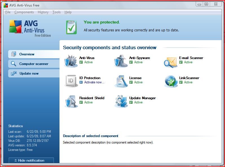Start Update now
This screenshot has width=225, height=167.
click(34, 73)
